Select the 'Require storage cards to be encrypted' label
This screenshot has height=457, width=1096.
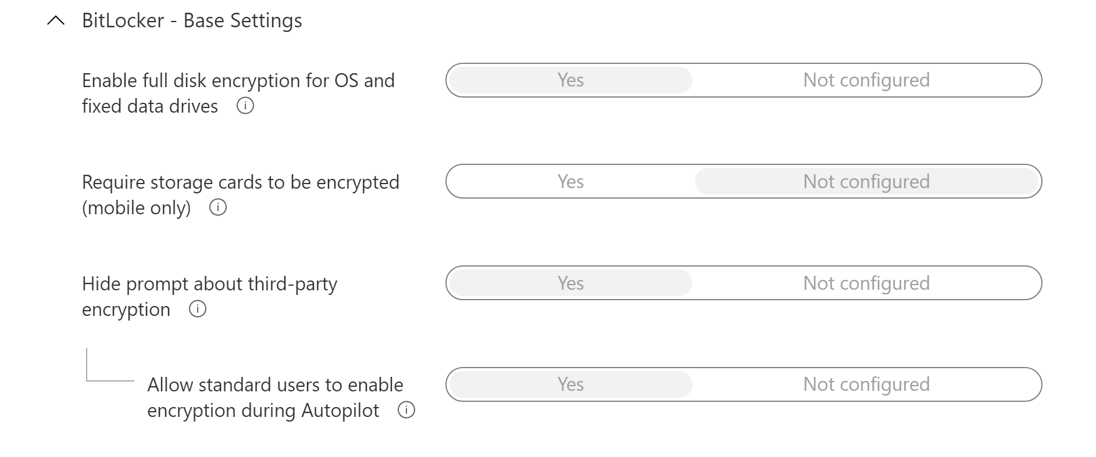240,182
